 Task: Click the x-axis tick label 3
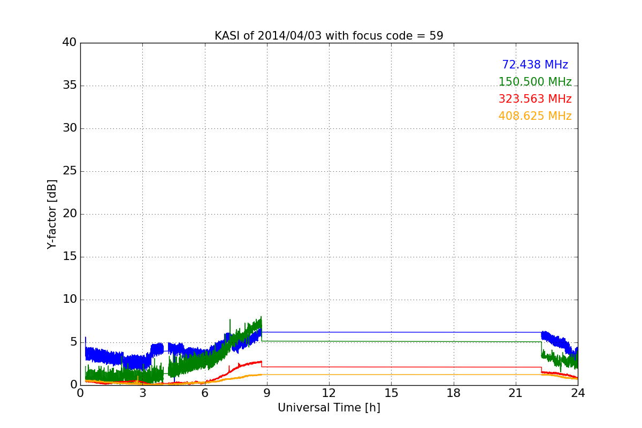142,393
